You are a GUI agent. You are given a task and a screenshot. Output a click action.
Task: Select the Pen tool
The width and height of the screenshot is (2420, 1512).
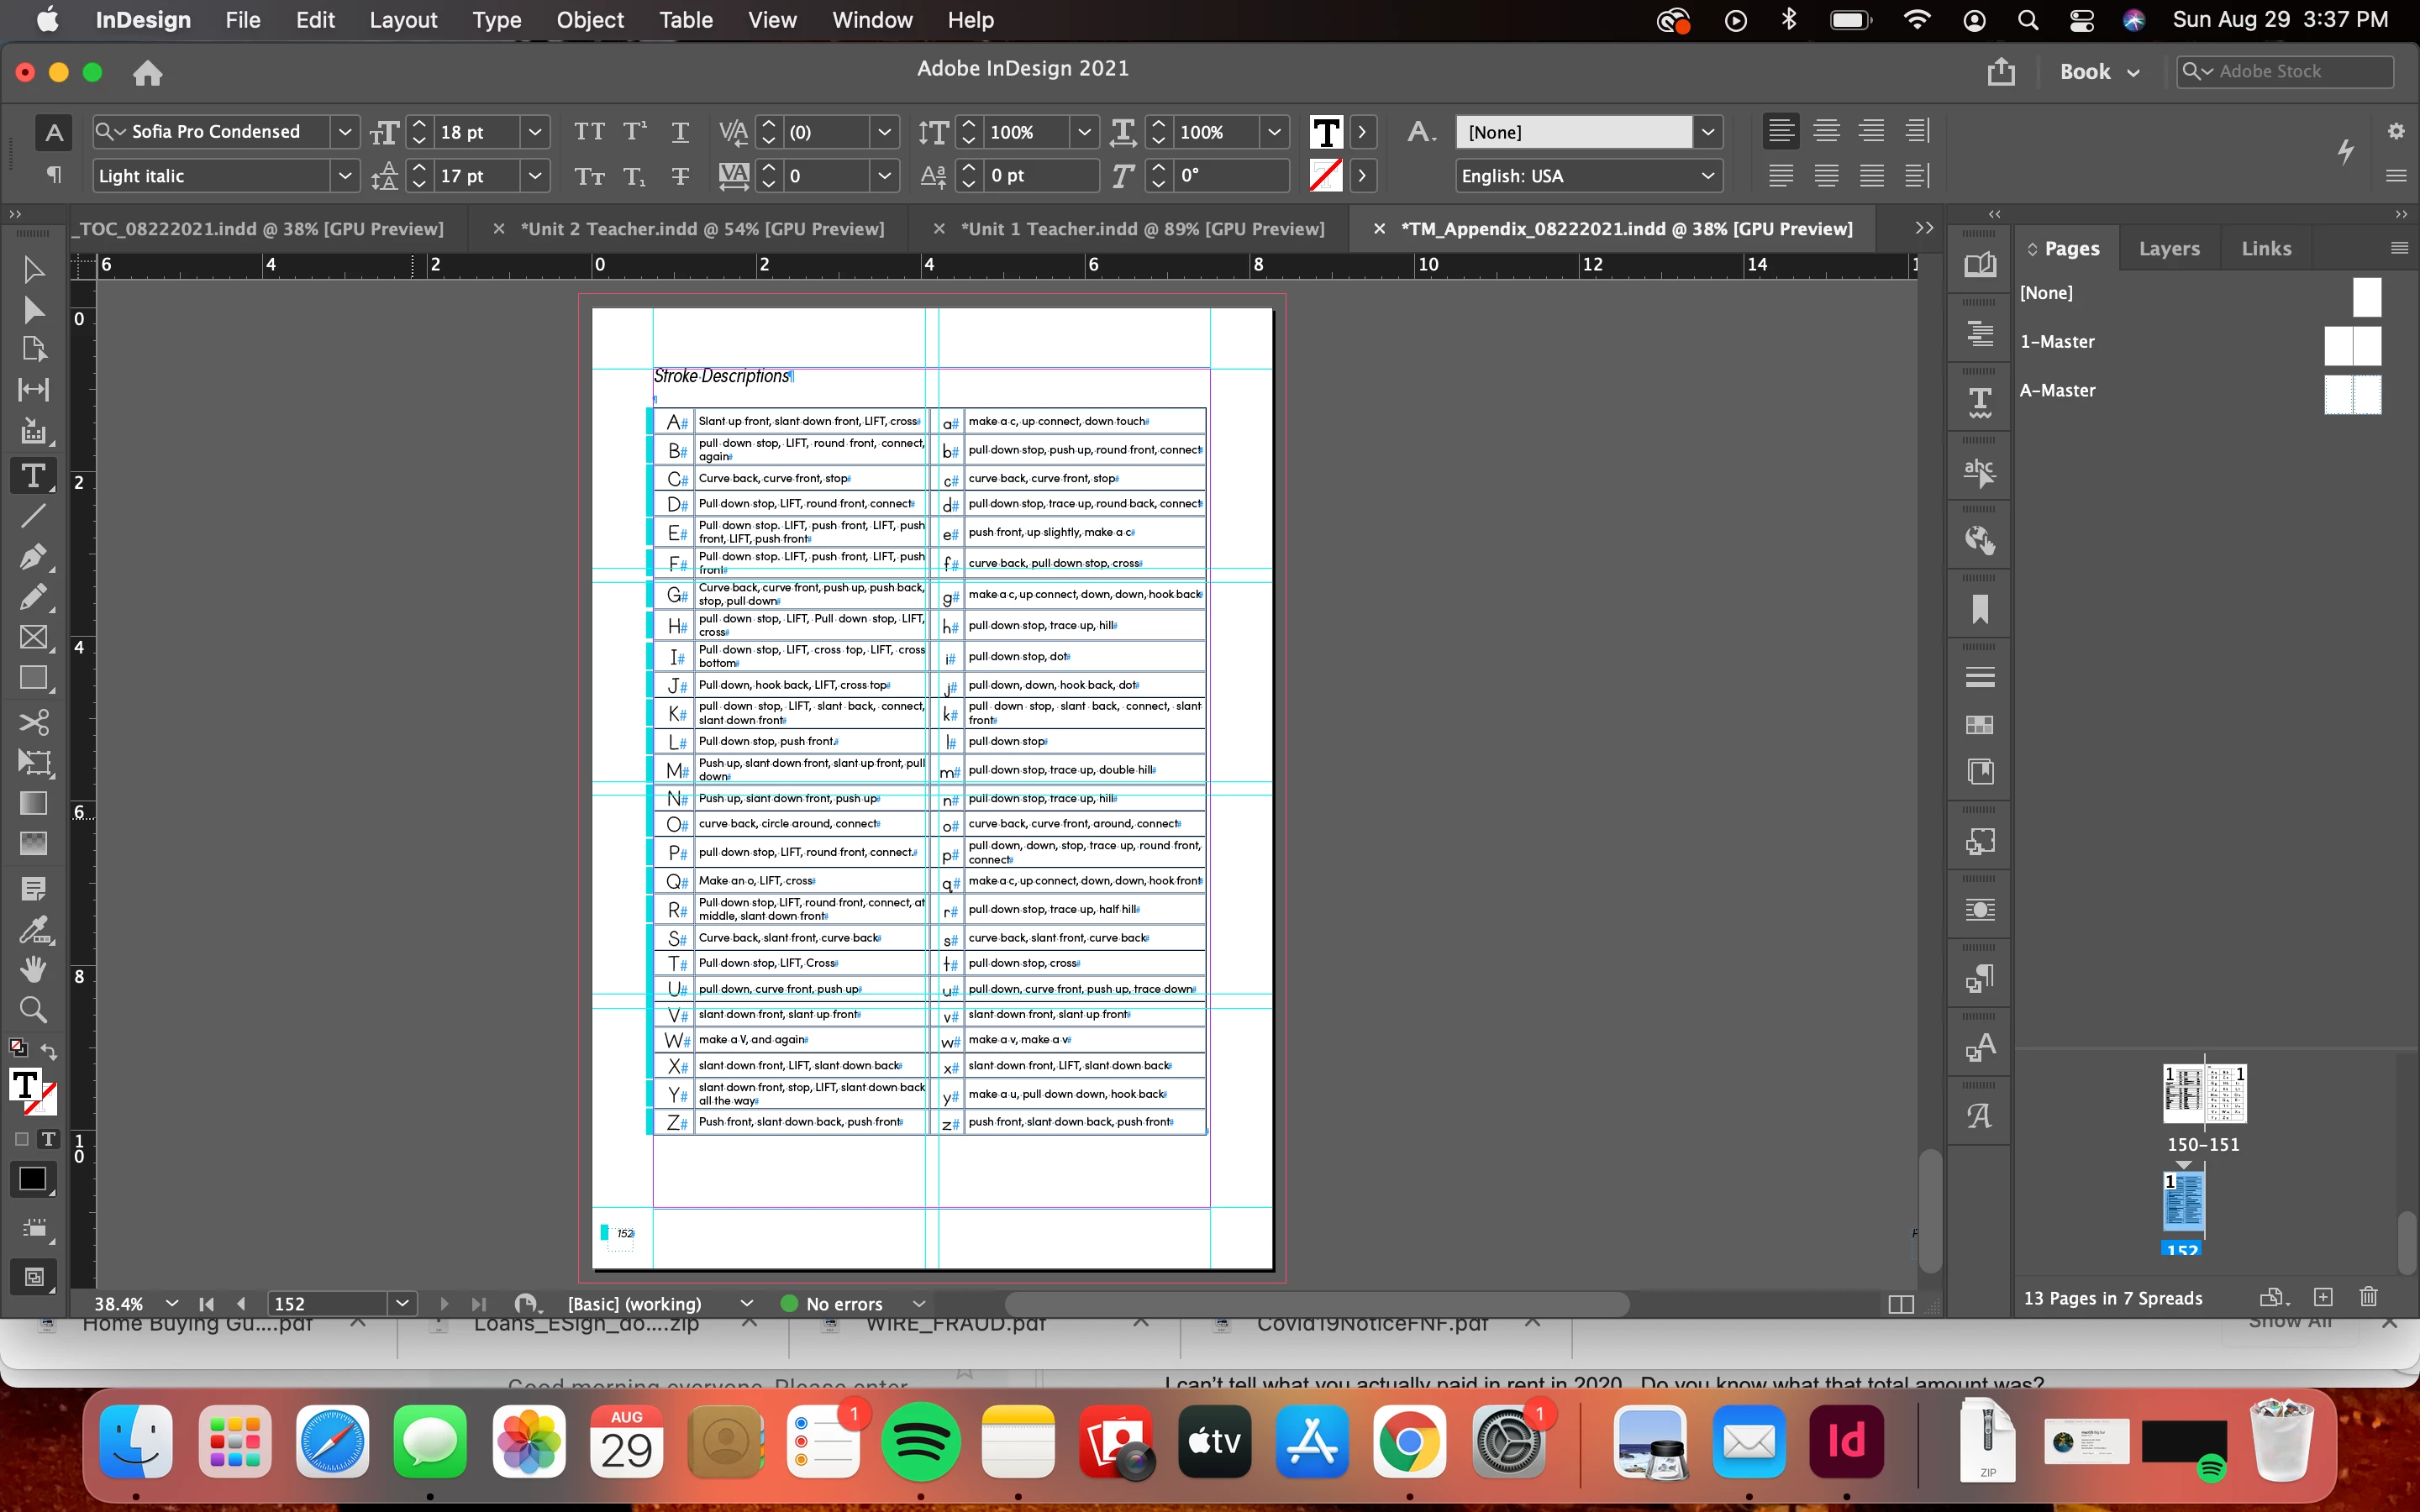point(32,557)
